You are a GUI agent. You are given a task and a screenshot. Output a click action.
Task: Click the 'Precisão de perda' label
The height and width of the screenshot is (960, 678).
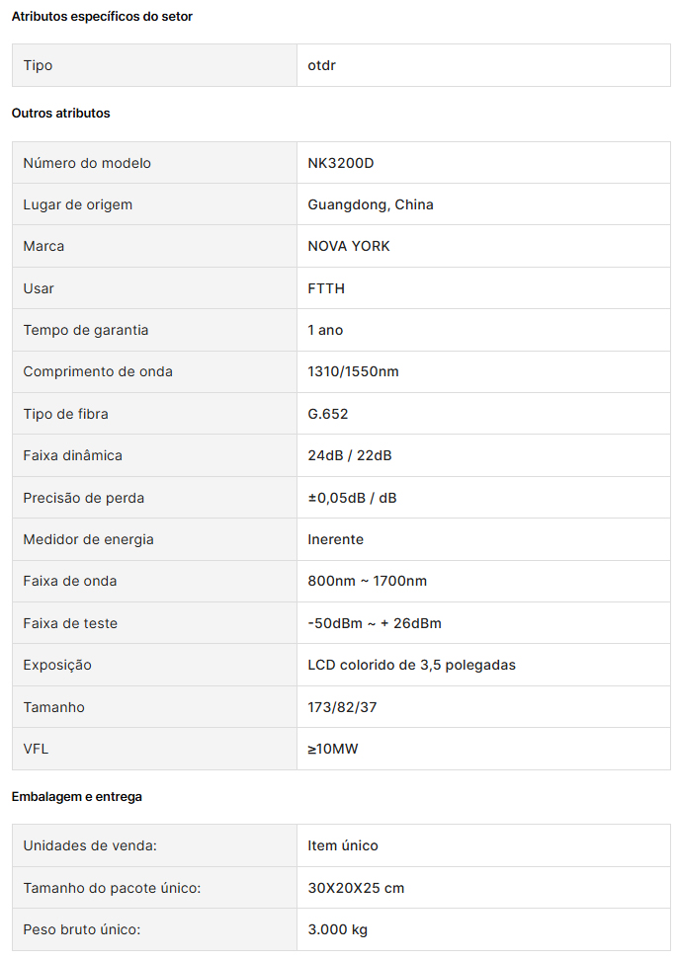pyautogui.click(x=84, y=498)
